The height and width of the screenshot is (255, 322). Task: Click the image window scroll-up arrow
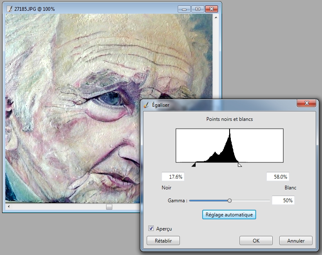(216, 18)
